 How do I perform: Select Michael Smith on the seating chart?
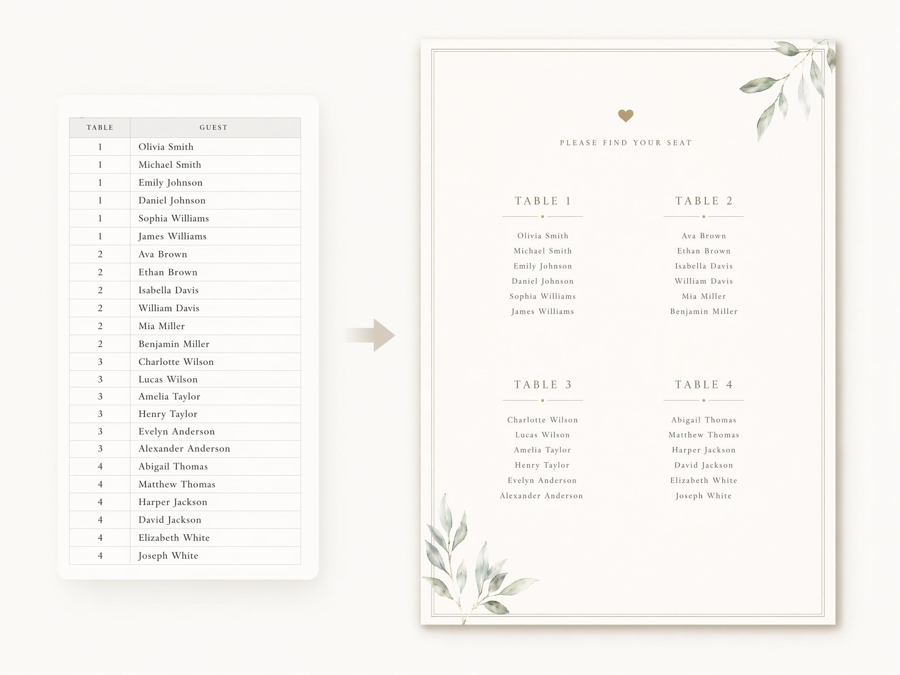pyautogui.click(x=543, y=251)
